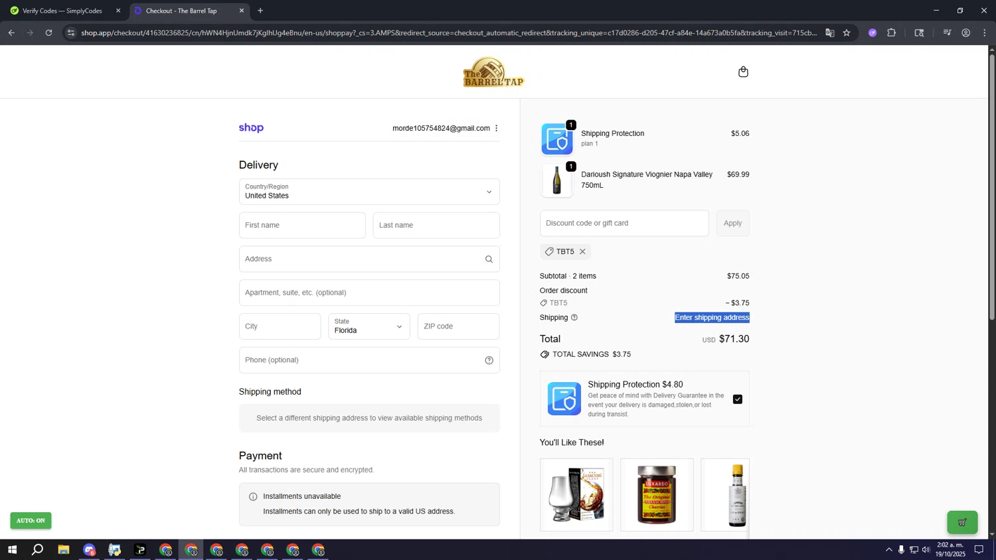996x560 pixels.
Task: Open the Luxardo cherries product thumbnail
Action: tap(657, 495)
